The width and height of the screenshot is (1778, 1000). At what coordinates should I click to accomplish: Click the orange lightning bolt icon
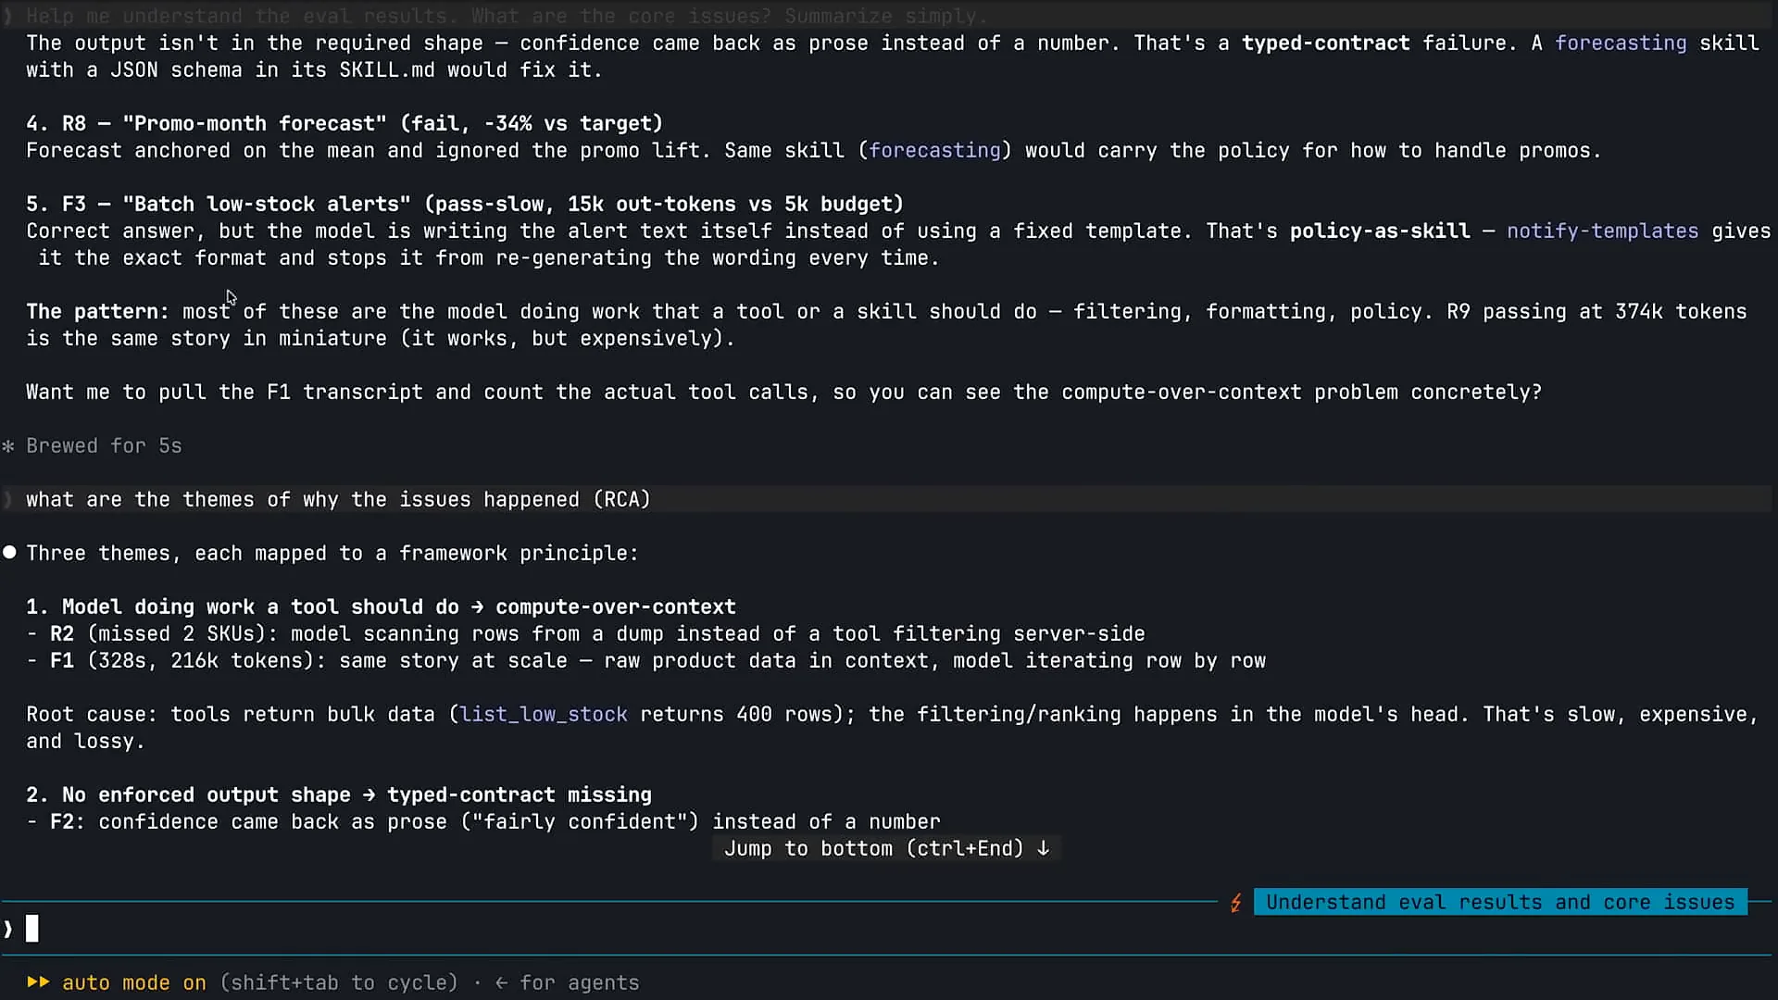click(1235, 903)
